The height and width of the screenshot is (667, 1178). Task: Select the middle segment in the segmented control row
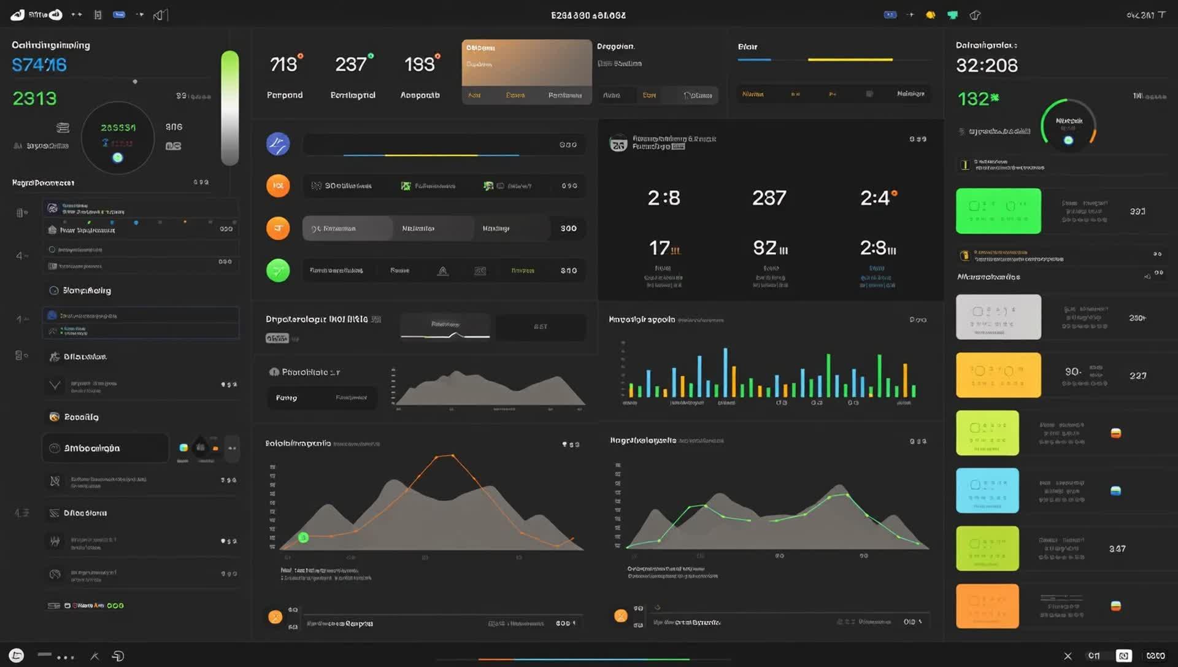pyautogui.click(x=418, y=228)
